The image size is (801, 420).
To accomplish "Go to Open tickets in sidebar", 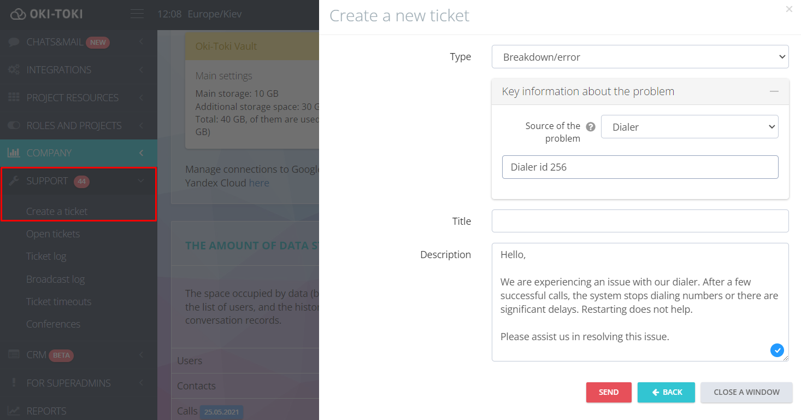I will [53, 234].
